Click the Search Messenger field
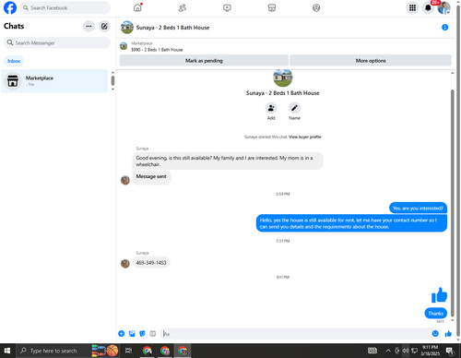Image resolution: width=461 pixels, height=358 pixels. 57,42
